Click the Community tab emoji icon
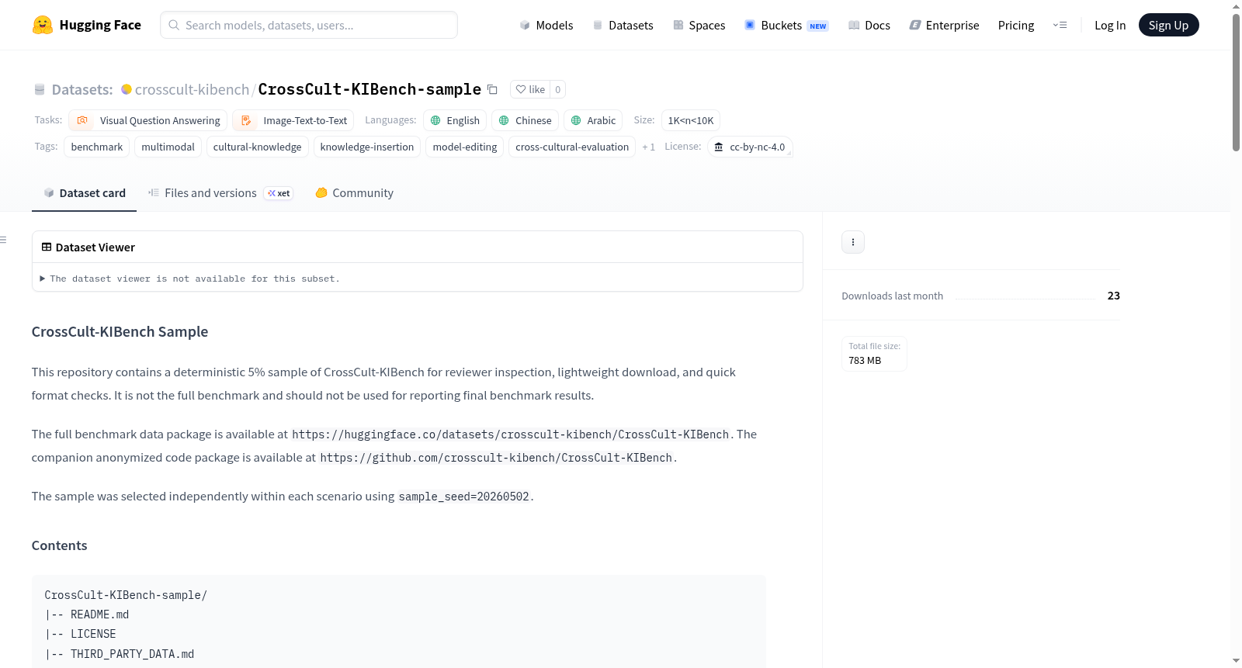1242x668 pixels. tap(321, 192)
